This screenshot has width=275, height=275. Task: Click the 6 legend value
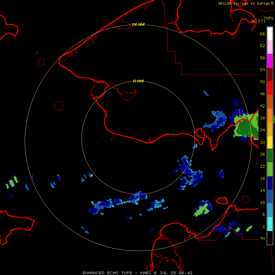tap(264, 214)
